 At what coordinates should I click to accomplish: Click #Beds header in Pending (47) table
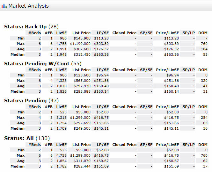[34, 107]
